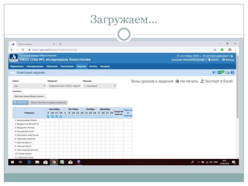Open the Предмет dropdown for Информатика и ИКТ
This screenshot has height=186, width=248.
pos(64,86)
